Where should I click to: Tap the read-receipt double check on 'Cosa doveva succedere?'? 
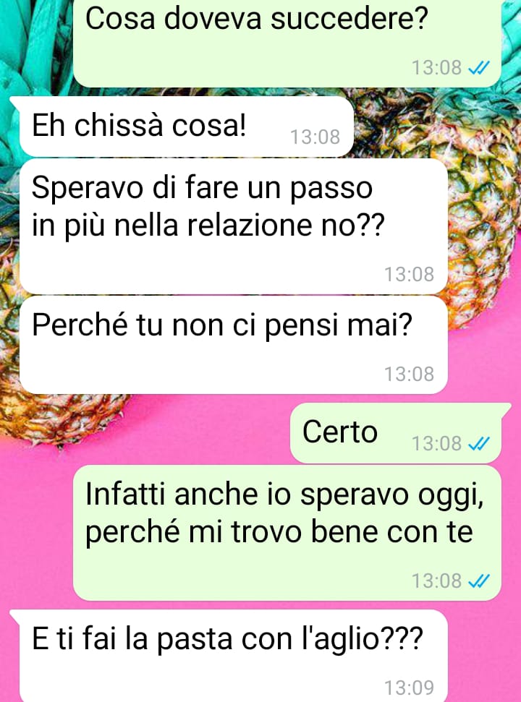tap(479, 68)
